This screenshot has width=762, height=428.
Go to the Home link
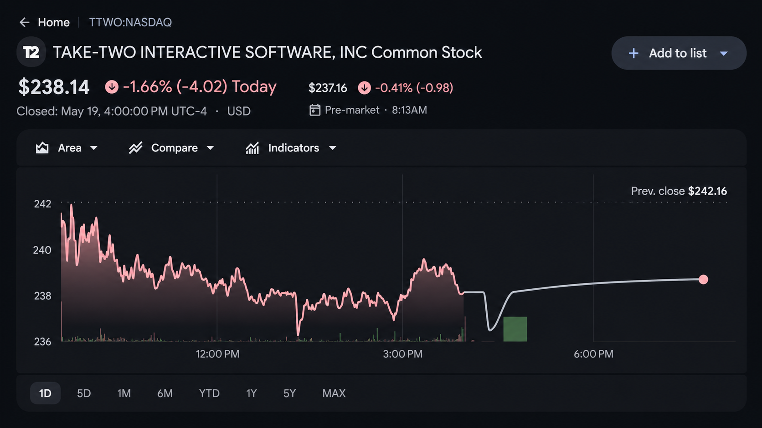coord(54,22)
